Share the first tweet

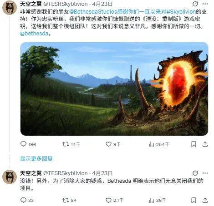[205, 144]
